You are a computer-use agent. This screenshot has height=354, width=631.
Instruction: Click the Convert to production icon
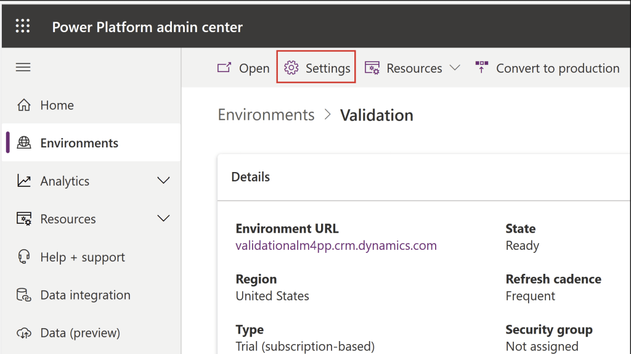pos(482,68)
